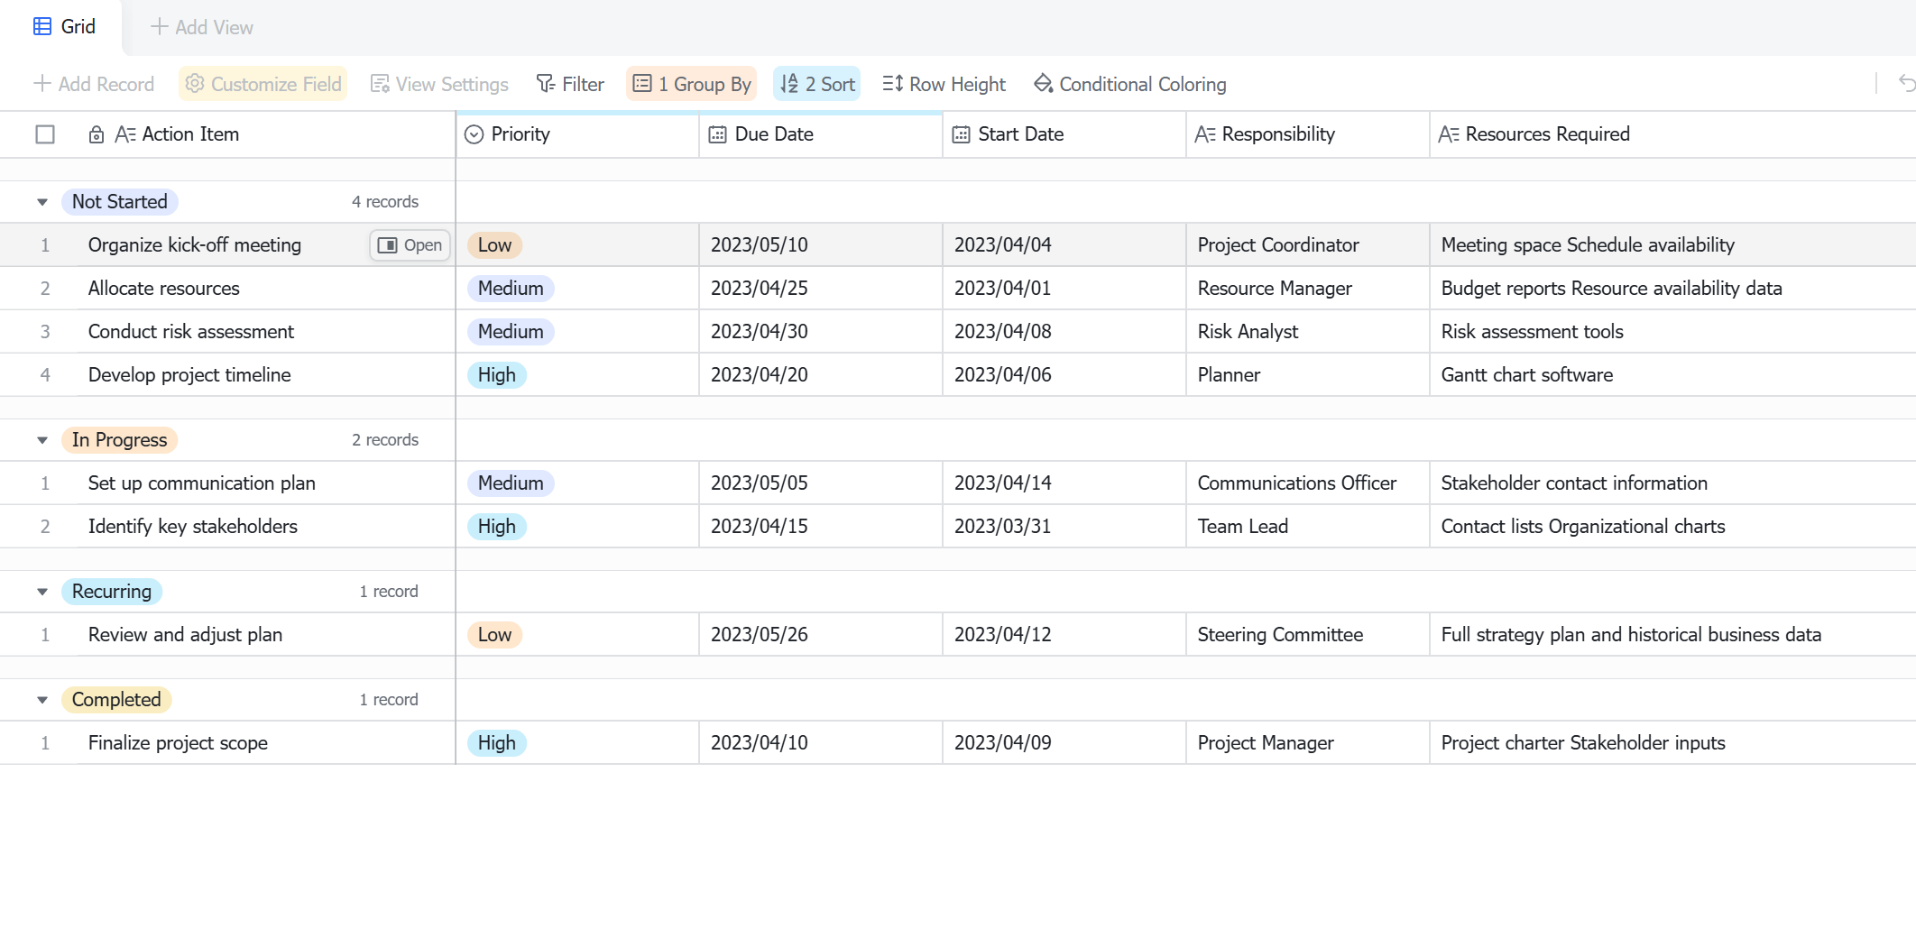Click the Customize Field button
The height and width of the screenshot is (929, 1916).
coord(263,84)
